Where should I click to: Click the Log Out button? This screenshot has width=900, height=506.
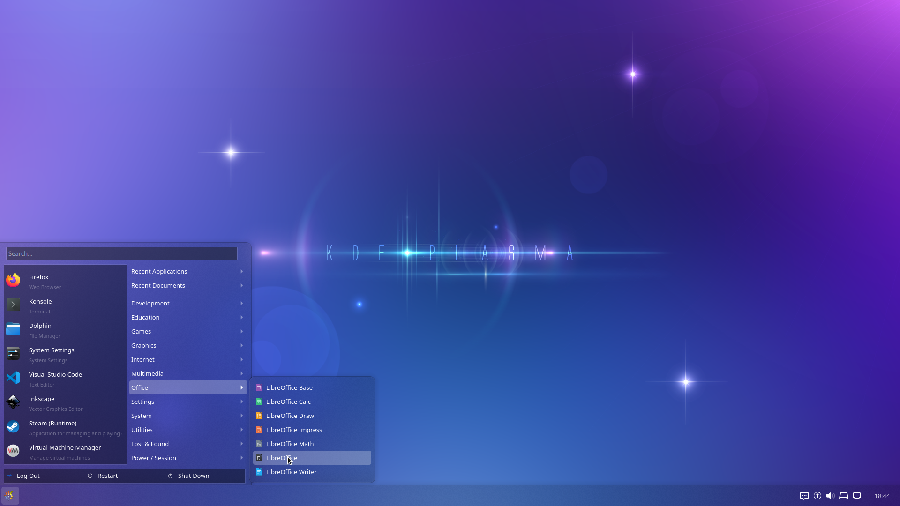click(x=44, y=476)
